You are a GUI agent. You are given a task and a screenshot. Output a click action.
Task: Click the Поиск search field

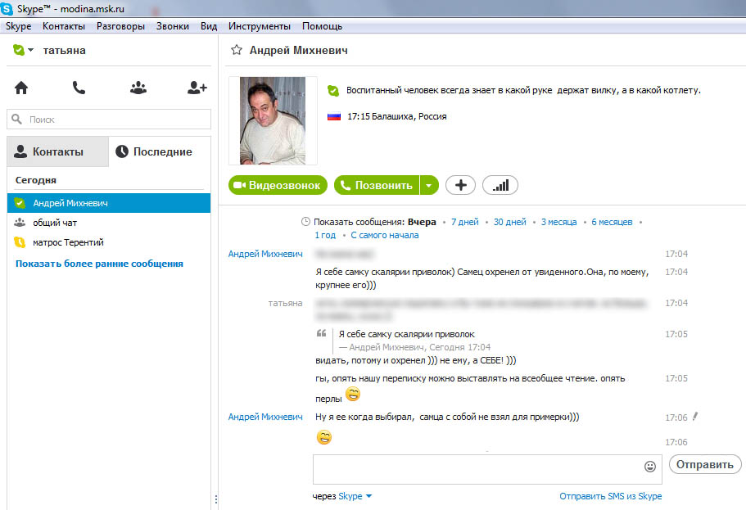click(x=109, y=119)
